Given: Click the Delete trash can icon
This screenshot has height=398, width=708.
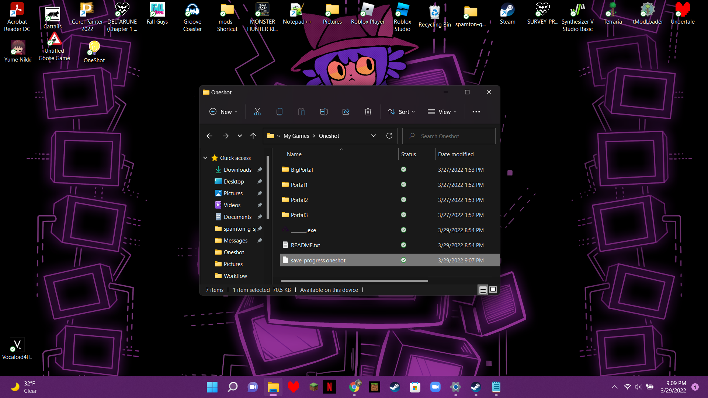Looking at the screenshot, I should tap(368, 112).
